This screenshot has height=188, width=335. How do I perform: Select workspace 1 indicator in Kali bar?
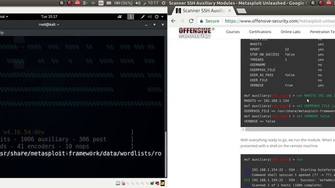tap(130, 16)
